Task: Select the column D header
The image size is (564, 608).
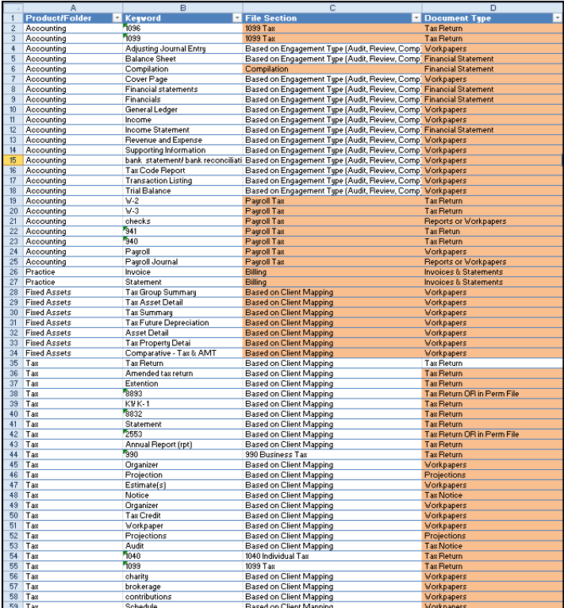Action: pyautogui.click(x=492, y=6)
